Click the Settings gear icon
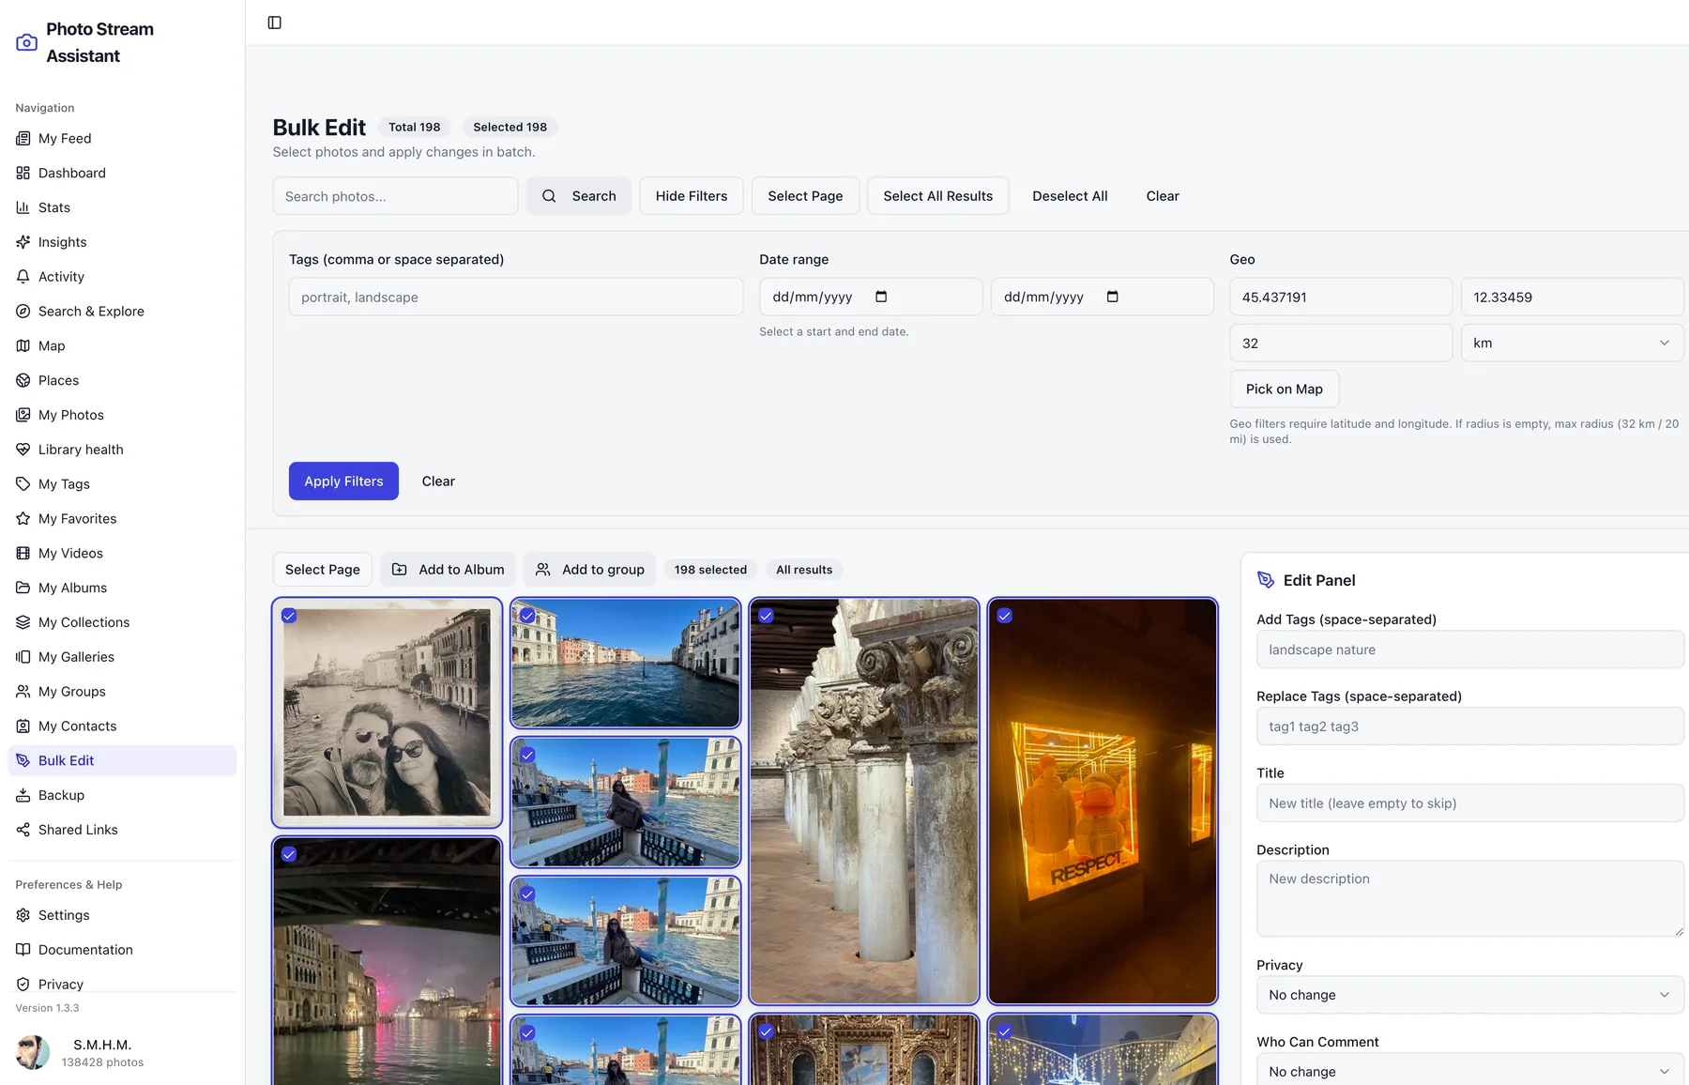The image size is (1689, 1085). pyautogui.click(x=23, y=915)
